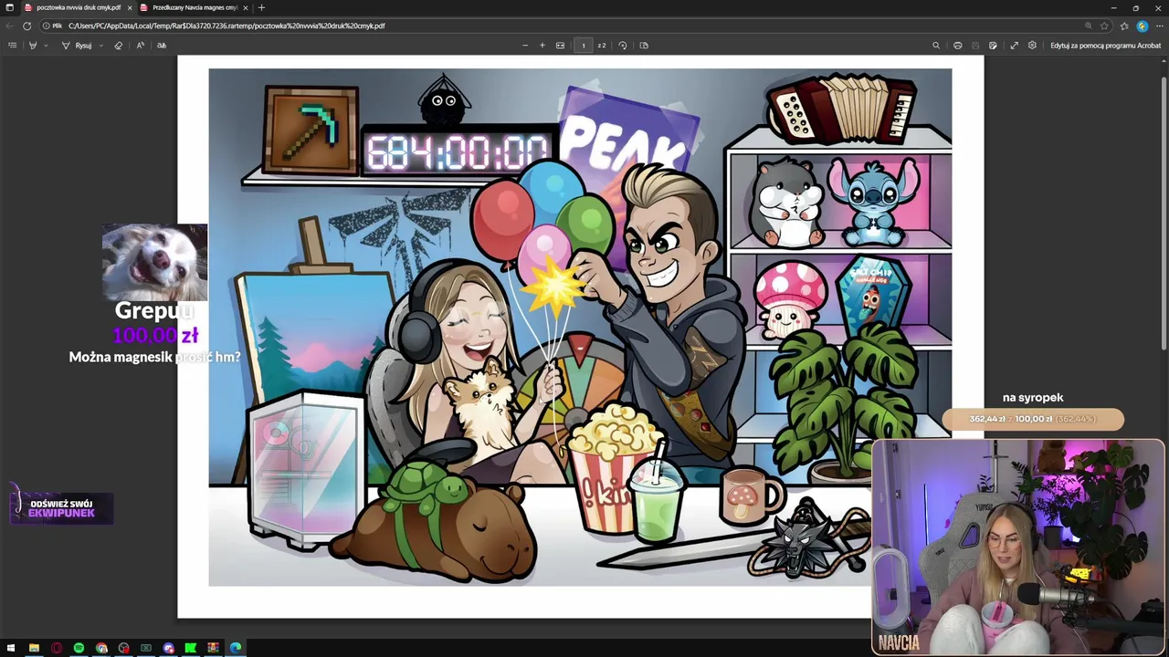This screenshot has width=1169, height=657.
Task: Click the save PDF icon
Action: point(975,45)
